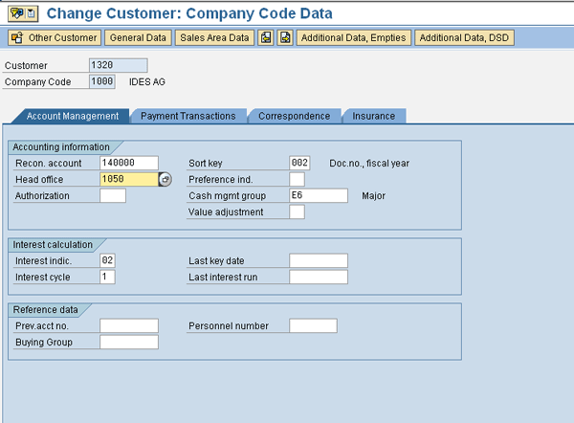Viewport: 574px width, 423px height.
Task: Focus the Authorization input field
Action: click(x=113, y=196)
